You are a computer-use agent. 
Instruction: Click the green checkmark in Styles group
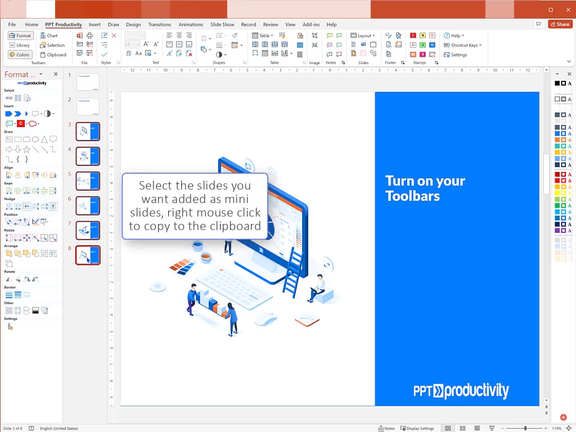pyautogui.click(x=104, y=55)
